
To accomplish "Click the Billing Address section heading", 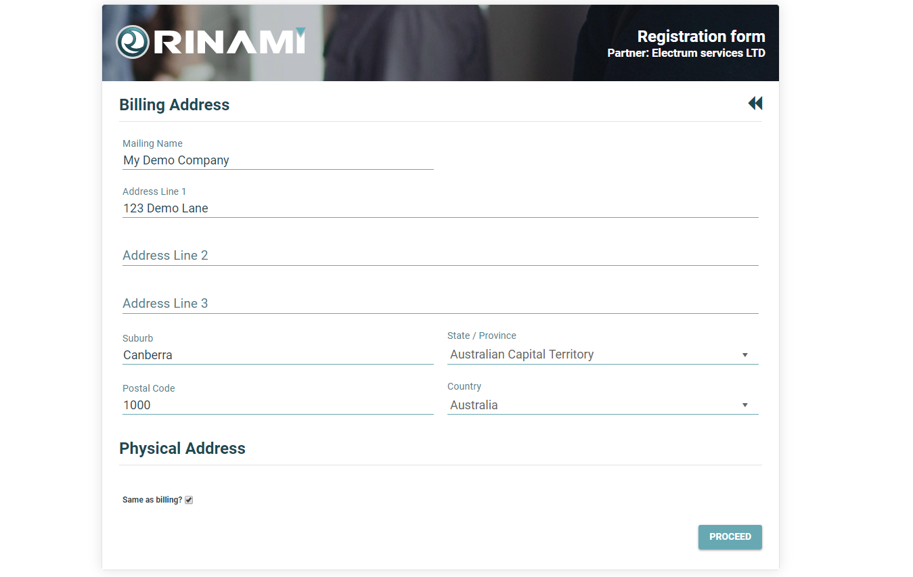I will (x=175, y=105).
